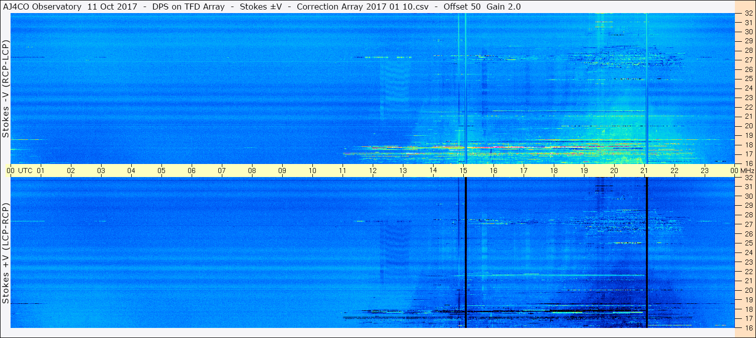Viewport: 756px width, 338px height.
Task: Select the 14 hour tick label
Action: coord(433,171)
